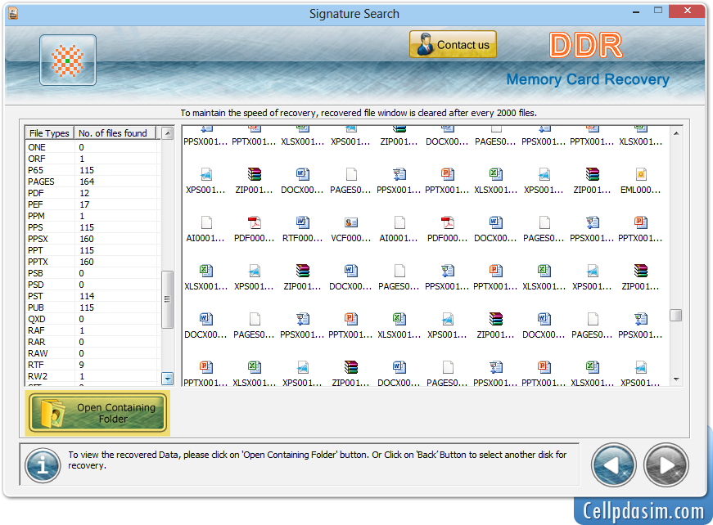Image resolution: width=713 pixels, height=525 pixels.
Task: Click the RTF000 rich text file icon
Action: 301,222
